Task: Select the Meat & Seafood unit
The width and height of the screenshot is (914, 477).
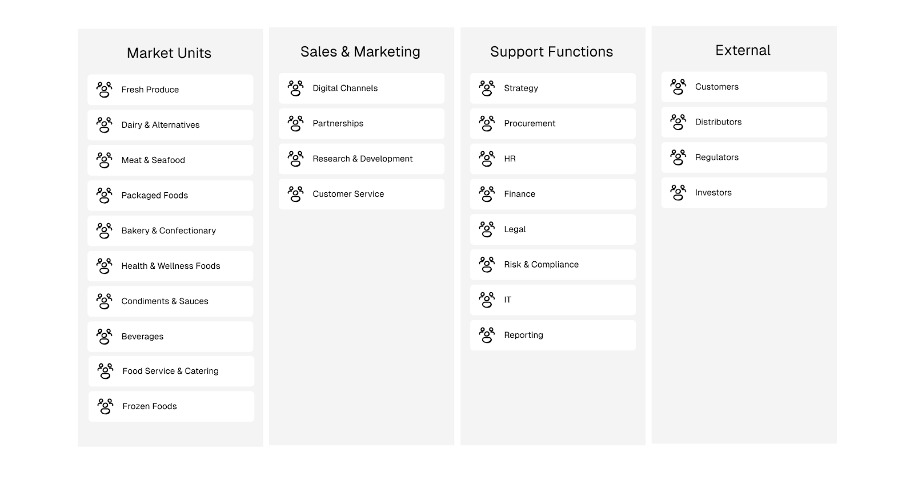Action: [x=170, y=160]
